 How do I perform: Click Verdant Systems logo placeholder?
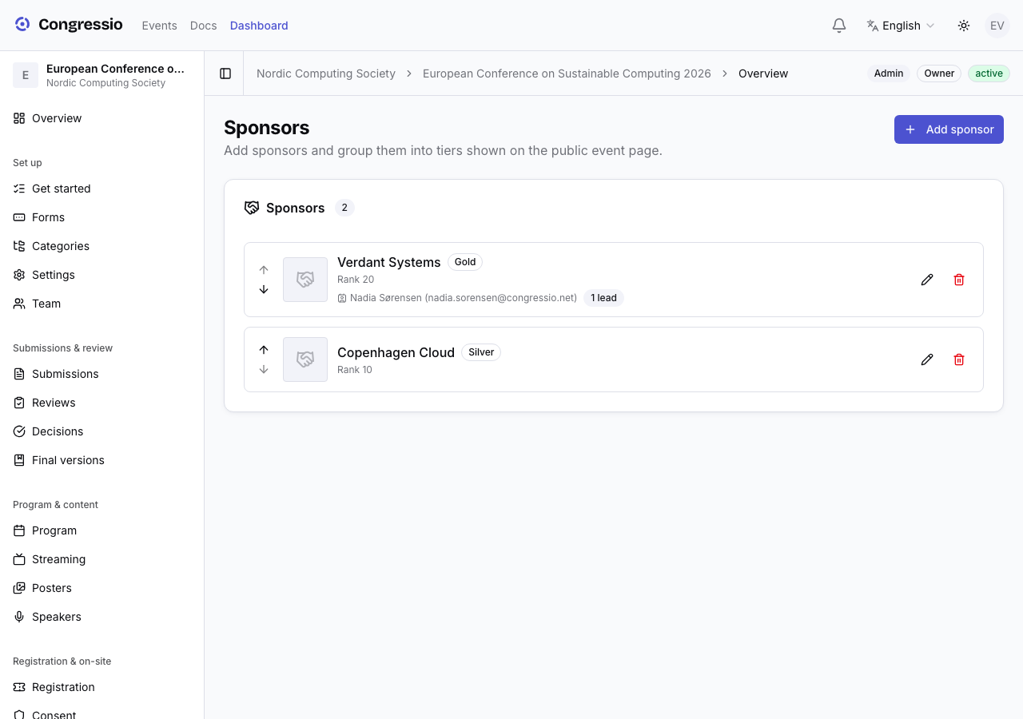tap(305, 280)
